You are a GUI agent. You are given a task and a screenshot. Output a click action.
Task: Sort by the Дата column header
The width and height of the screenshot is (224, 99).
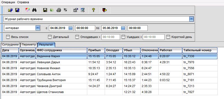click(10, 50)
